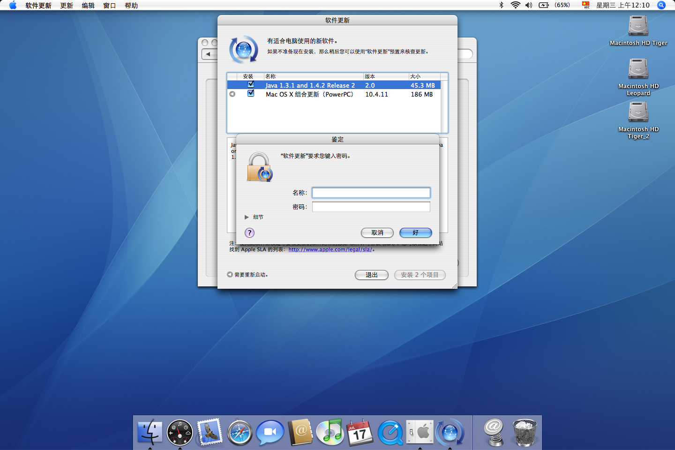Click the 退出 button
This screenshot has width=675, height=450.
click(x=372, y=275)
